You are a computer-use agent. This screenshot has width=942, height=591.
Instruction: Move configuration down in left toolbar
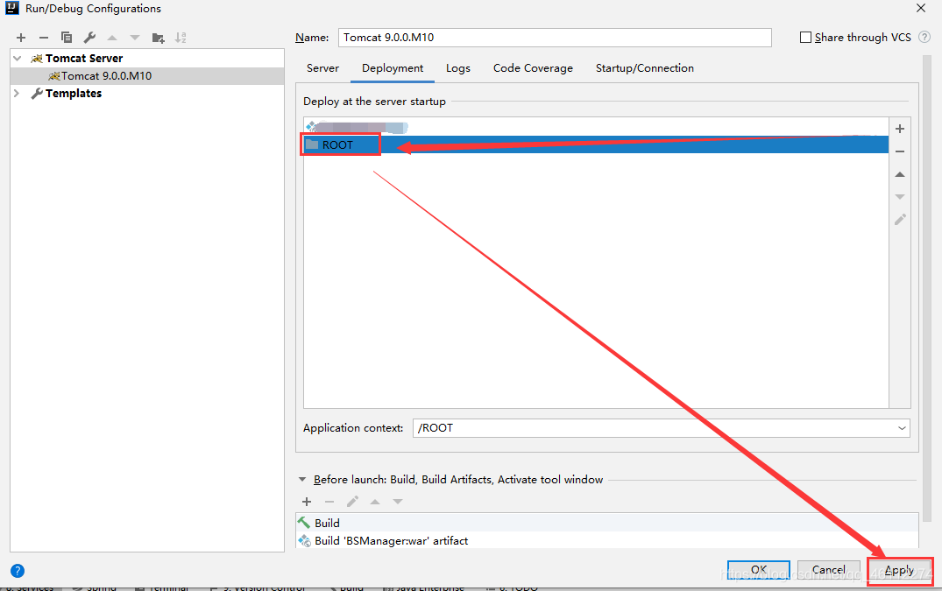tap(135, 38)
